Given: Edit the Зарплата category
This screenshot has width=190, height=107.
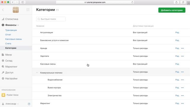Looking at the screenshot, I should (177, 56).
